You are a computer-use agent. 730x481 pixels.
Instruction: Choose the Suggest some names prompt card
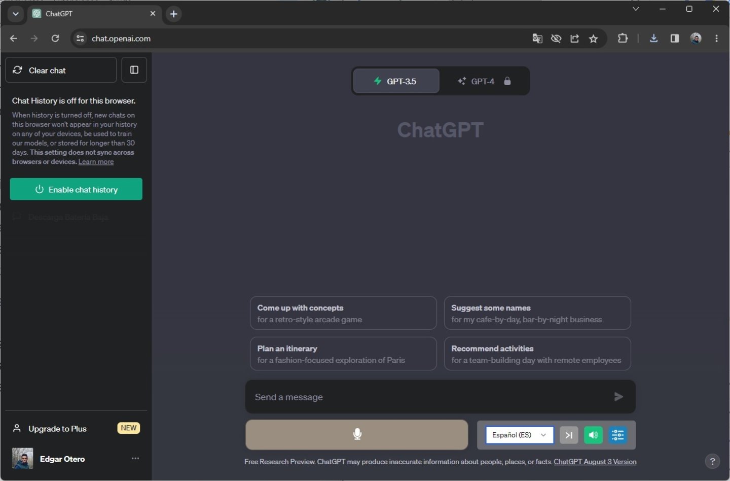537,314
